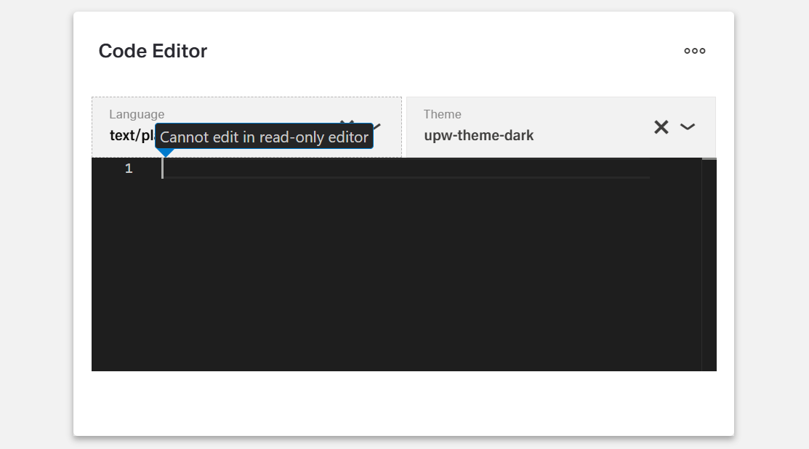Clear the Theme selection with X icon

click(x=661, y=127)
